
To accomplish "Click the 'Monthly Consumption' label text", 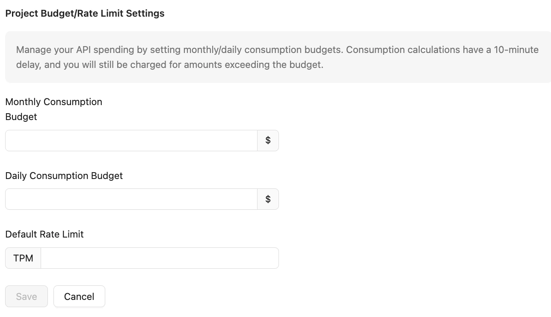I will 53,102.
